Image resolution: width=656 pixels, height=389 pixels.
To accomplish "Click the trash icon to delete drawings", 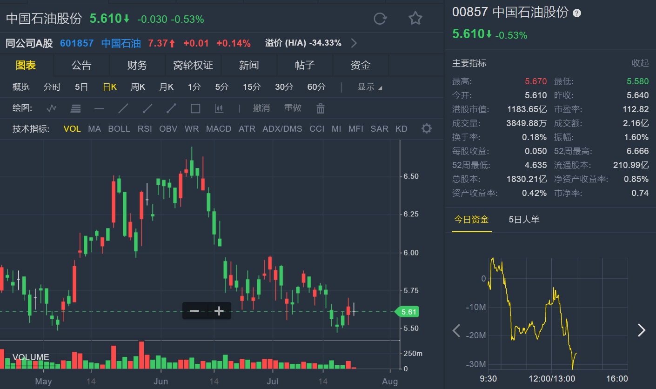I will [x=320, y=109].
